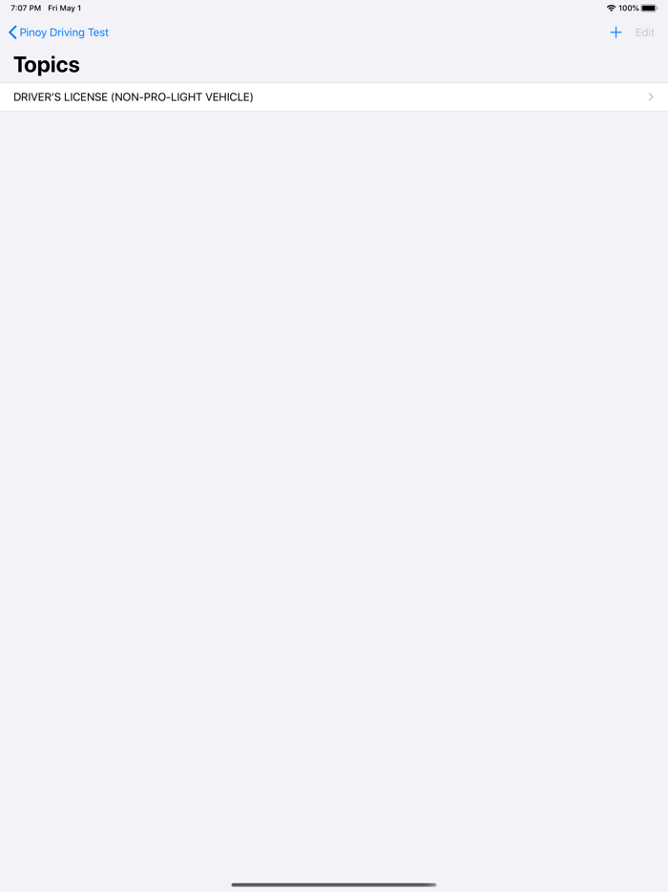Tap the 7:07 PM clock in status bar
668x892 pixels.
point(26,8)
